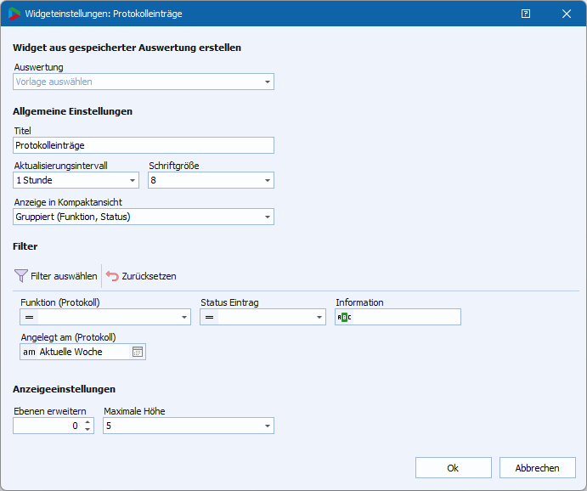Confirm settings with the Ok button
The width and height of the screenshot is (587, 491).
(x=453, y=468)
